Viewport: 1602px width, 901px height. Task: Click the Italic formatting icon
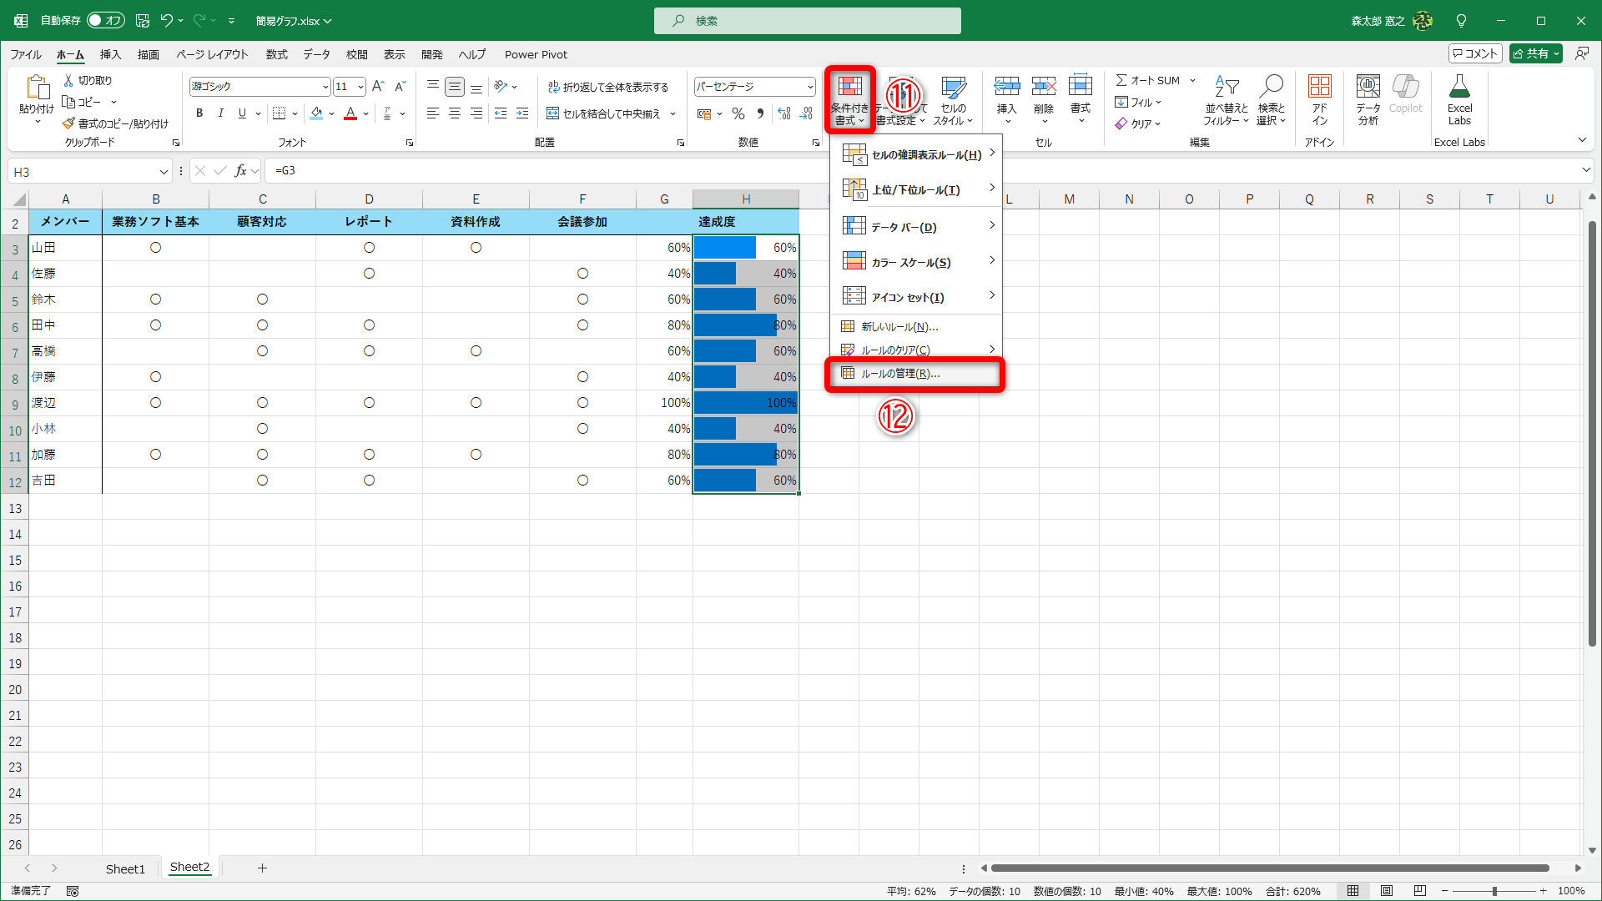click(x=220, y=113)
